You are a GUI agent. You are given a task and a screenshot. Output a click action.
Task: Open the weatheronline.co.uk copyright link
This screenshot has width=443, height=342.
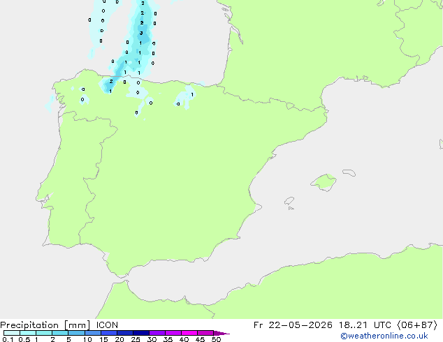(x=384, y=336)
